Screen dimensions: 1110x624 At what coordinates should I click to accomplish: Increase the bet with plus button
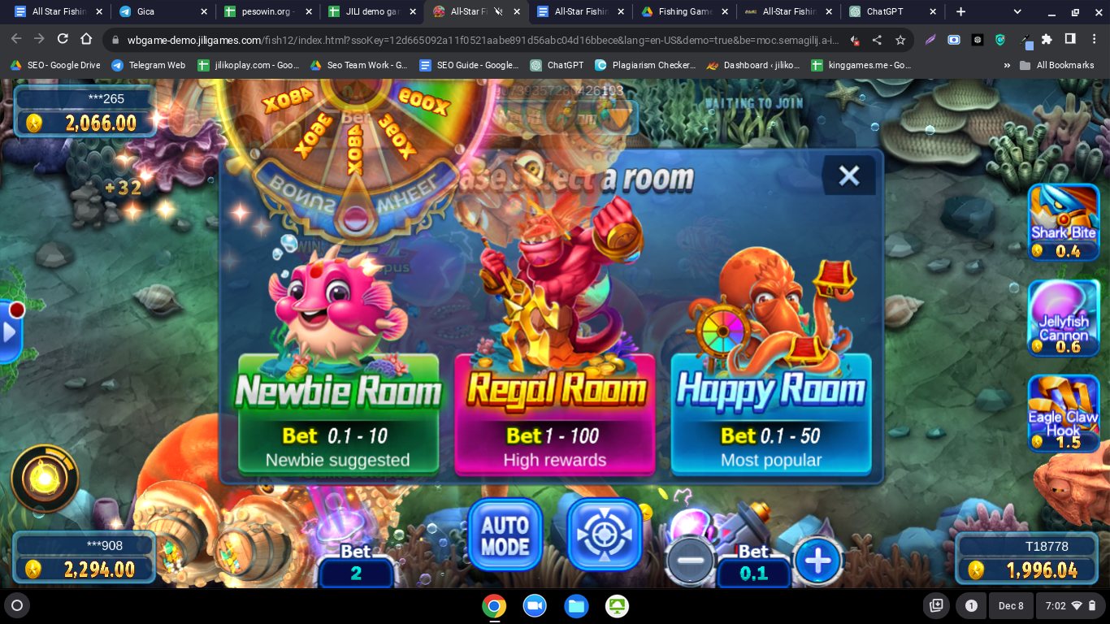pos(817,561)
